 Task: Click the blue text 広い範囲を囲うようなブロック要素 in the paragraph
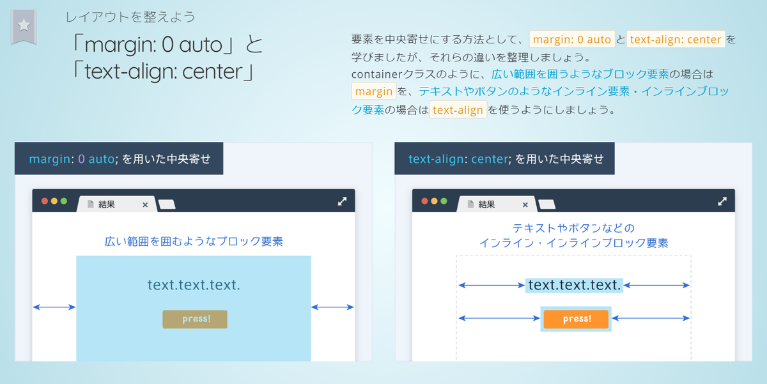tap(580, 74)
